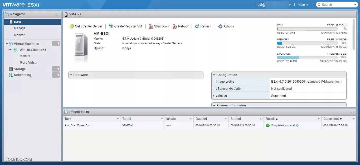Viewport: 360px width, 165px height.
Task: Click the vSphere HA state row
Action: (x=279, y=89)
